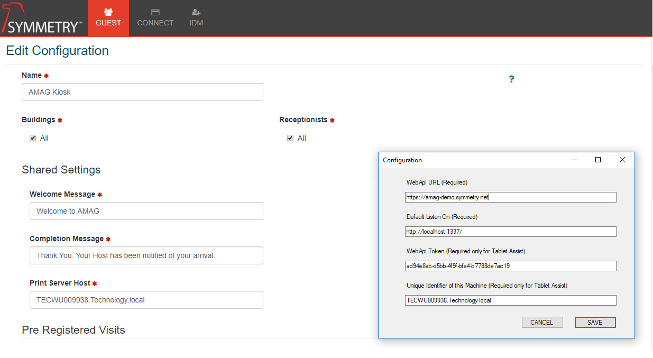Click the WebApi URL (Required) label
The image size is (653, 358).
pos(437,182)
